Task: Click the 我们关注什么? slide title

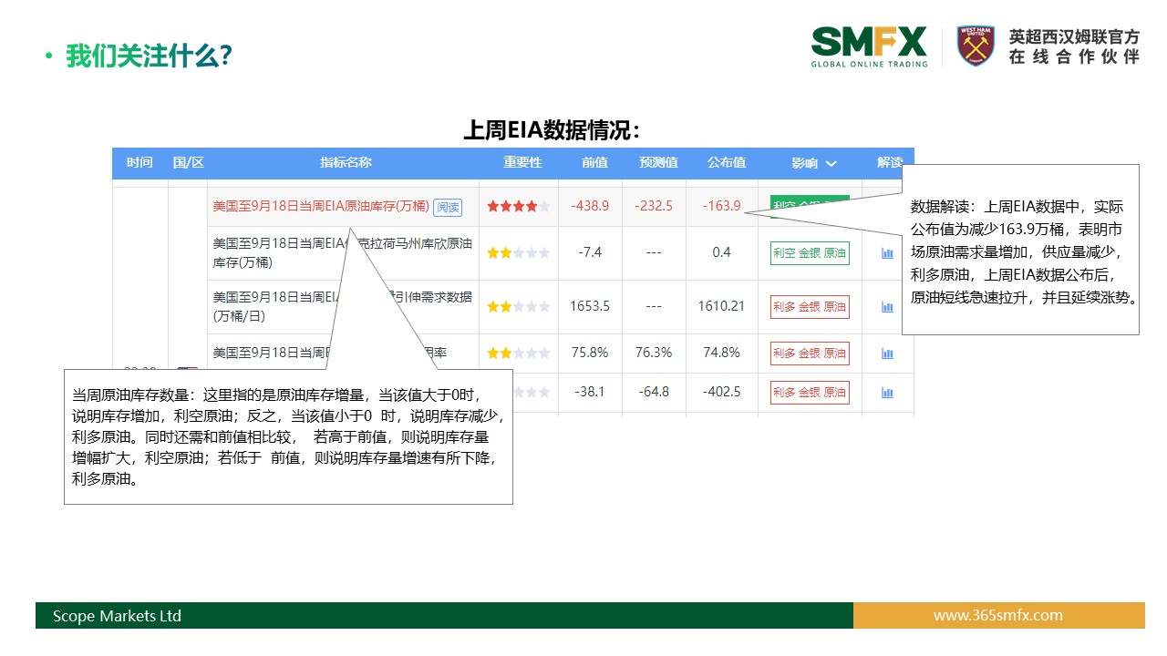Action: coord(150,56)
